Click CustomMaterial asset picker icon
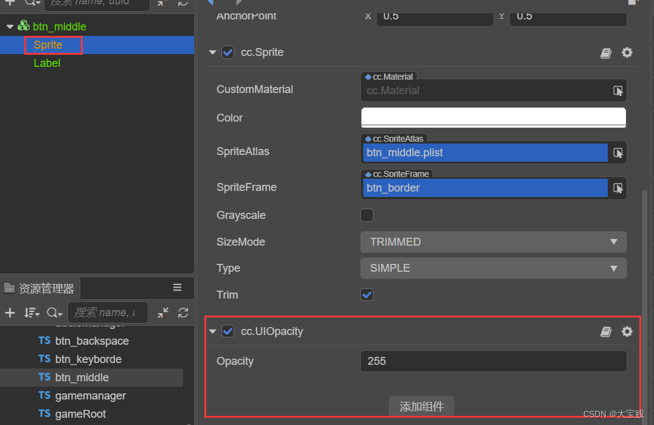This screenshot has width=654, height=425. pos(618,91)
